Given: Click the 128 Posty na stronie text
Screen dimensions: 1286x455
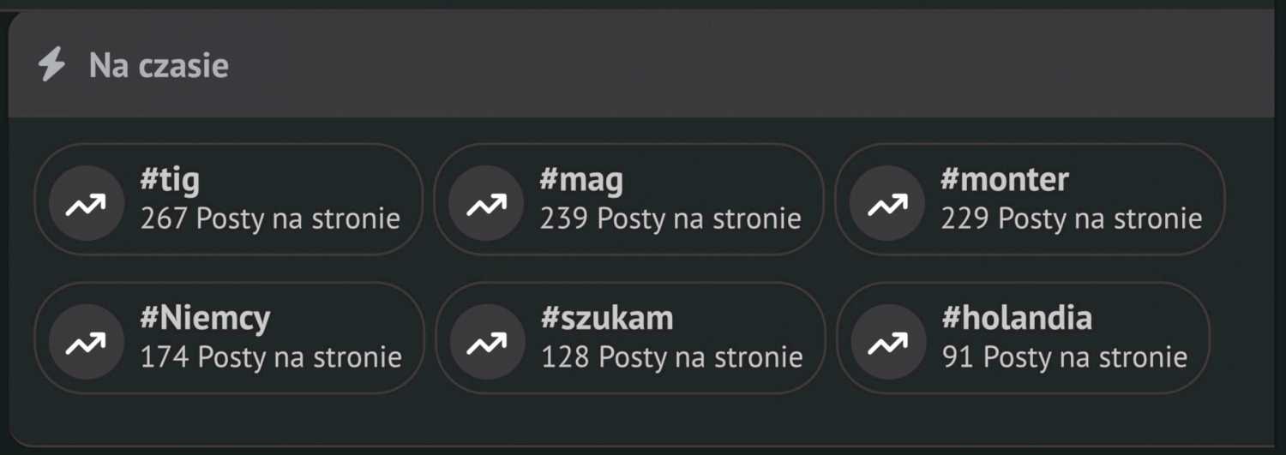Looking at the screenshot, I should pos(671,356).
